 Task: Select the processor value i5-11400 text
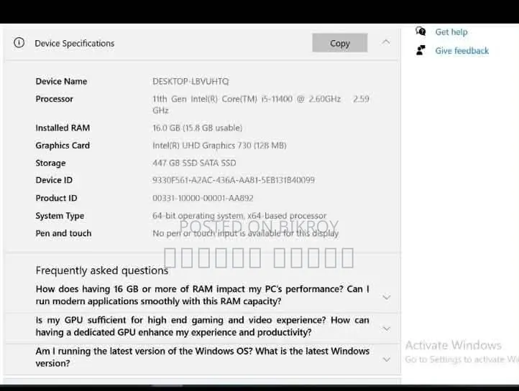tap(260, 104)
